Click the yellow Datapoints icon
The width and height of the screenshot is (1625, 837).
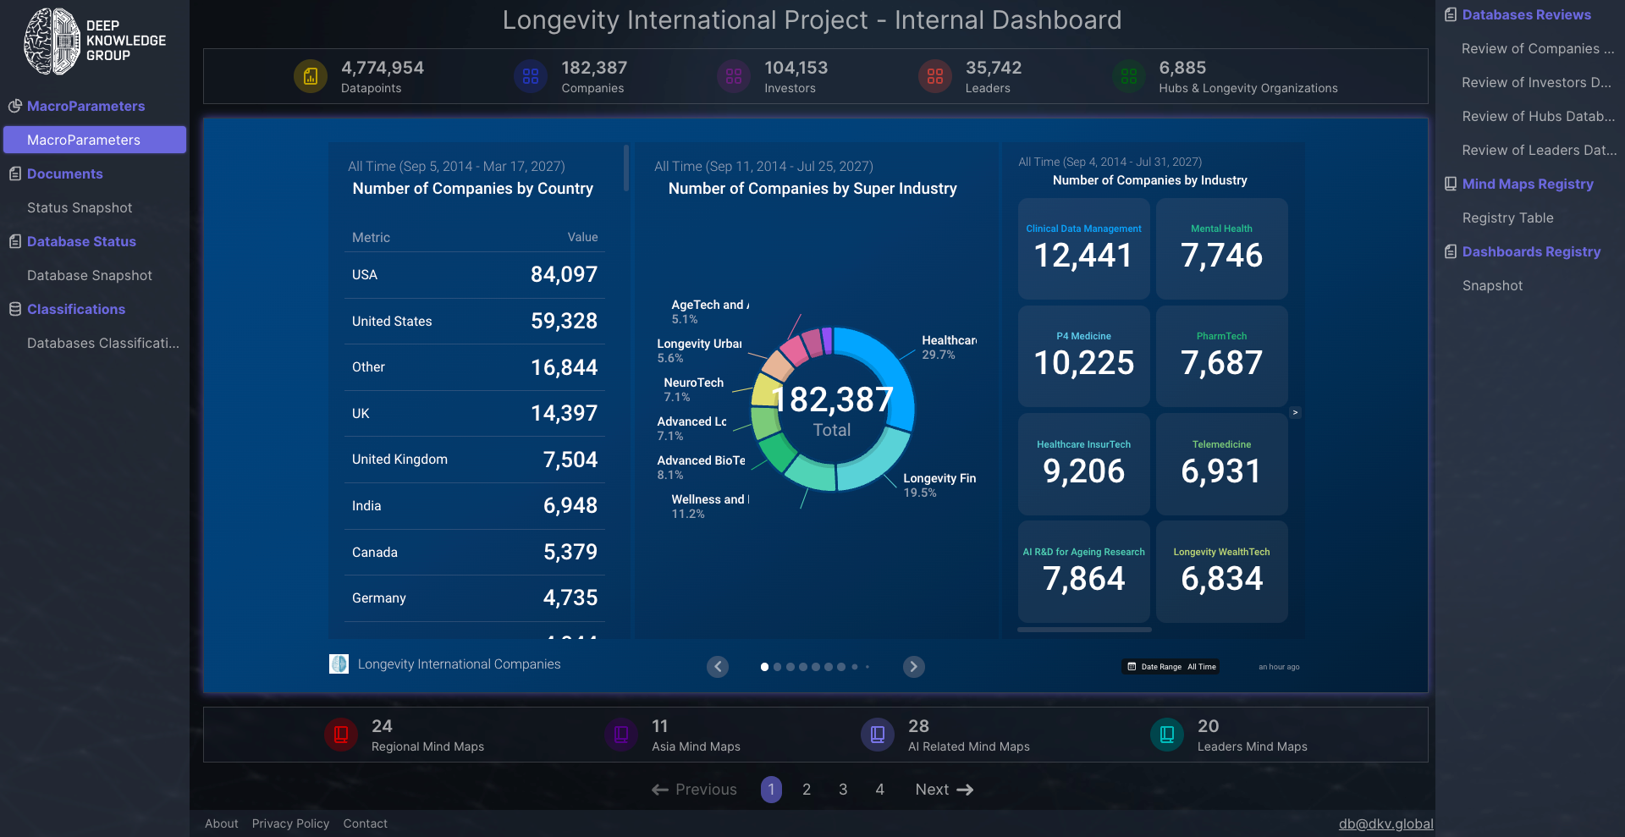point(311,77)
